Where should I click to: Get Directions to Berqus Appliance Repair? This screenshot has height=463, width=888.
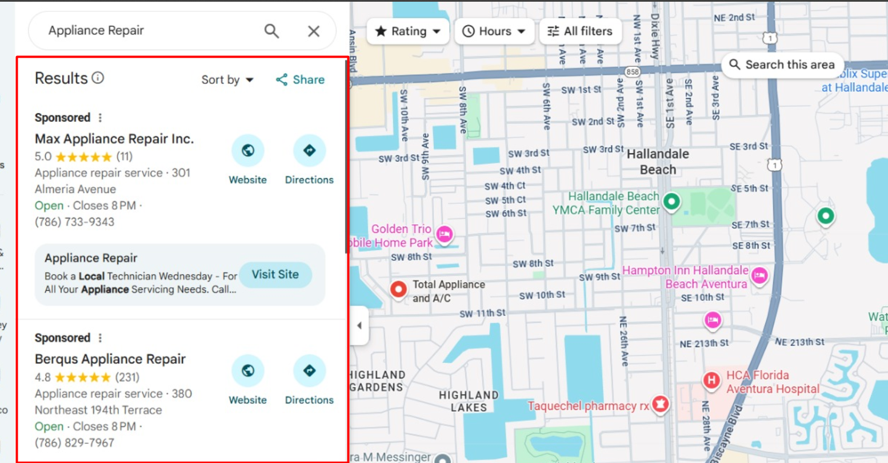pyautogui.click(x=309, y=381)
